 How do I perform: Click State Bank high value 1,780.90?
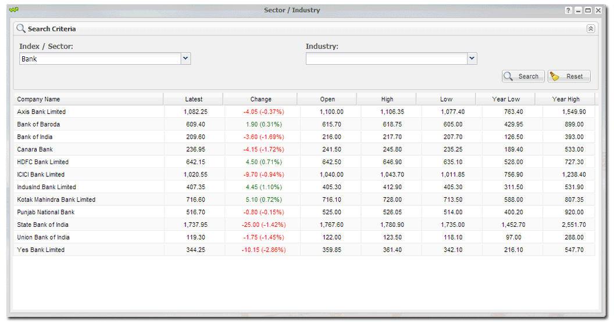[392, 225]
